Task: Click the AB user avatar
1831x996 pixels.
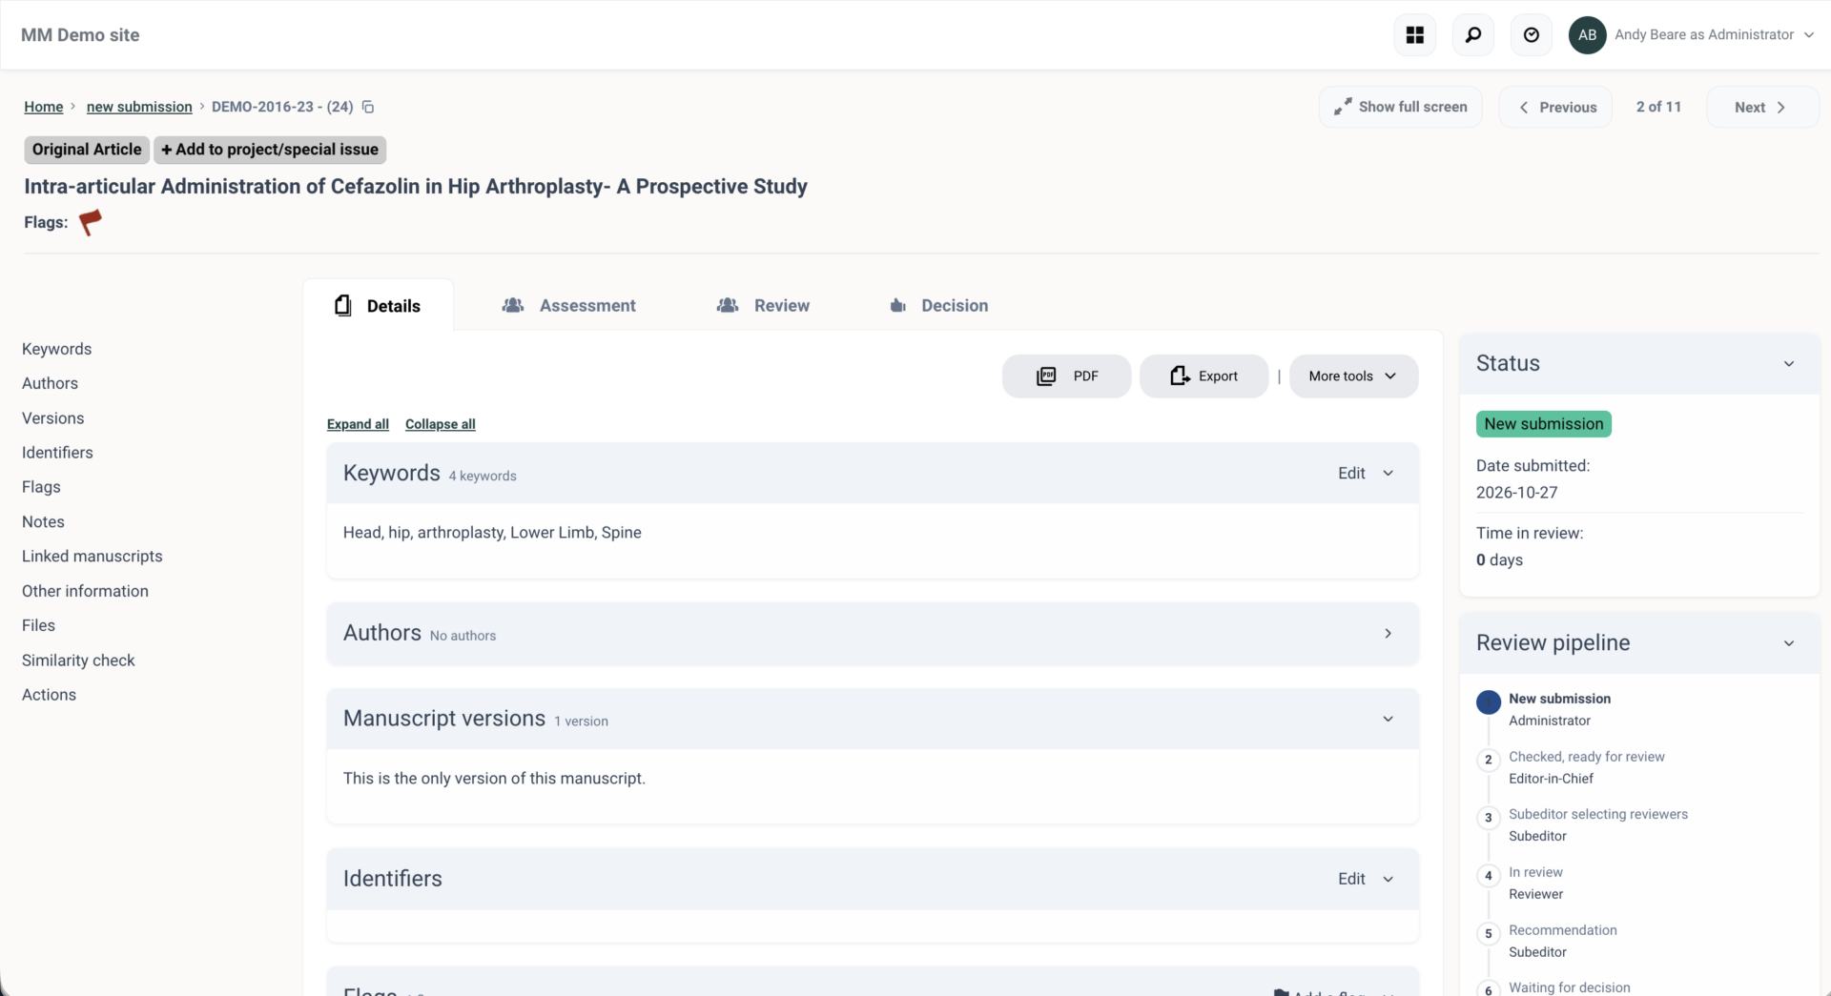Action: [x=1587, y=35]
